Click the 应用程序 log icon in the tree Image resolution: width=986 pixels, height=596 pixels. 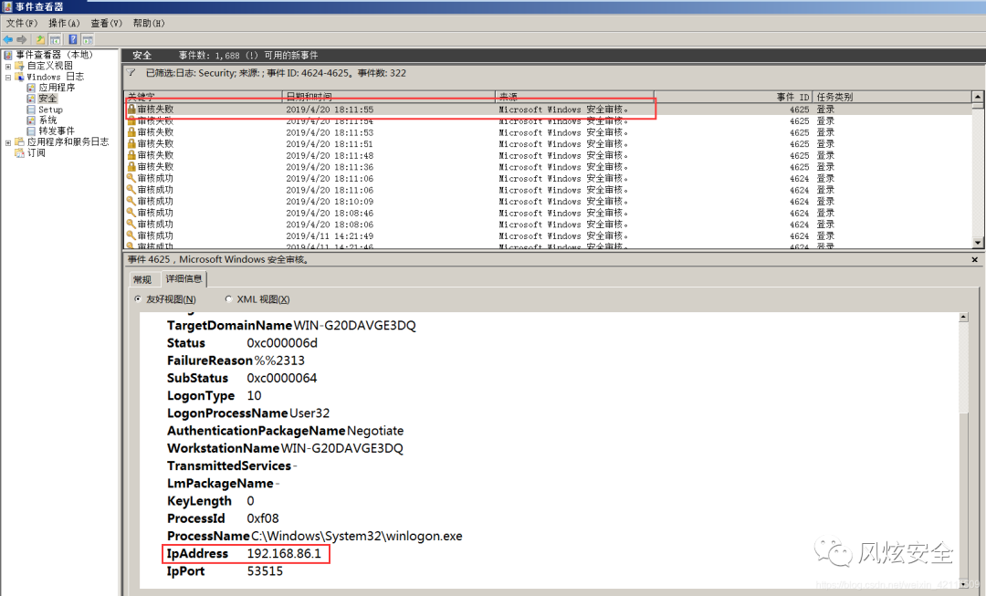(31, 88)
